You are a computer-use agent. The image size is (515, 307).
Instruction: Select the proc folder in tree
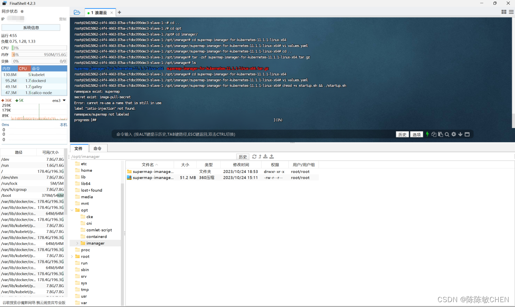82,250
